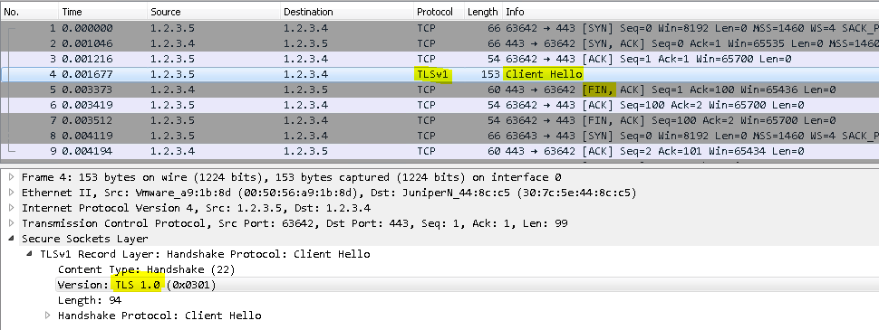Viewport: 879px width, 330px height.
Task: Click the TLSv1 Record Layer line text
Action: click(x=205, y=254)
